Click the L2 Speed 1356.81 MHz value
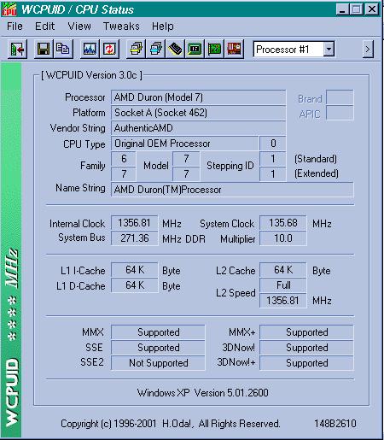The height and width of the screenshot is (440, 384). click(x=283, y=301)
